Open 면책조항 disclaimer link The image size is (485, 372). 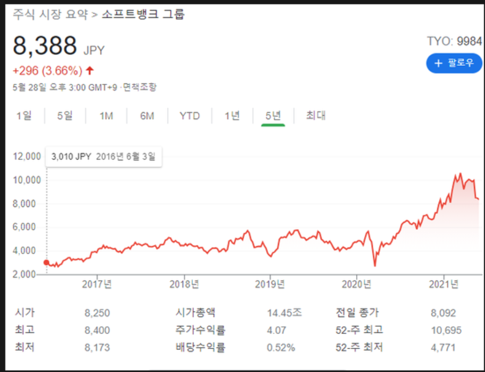140,87
